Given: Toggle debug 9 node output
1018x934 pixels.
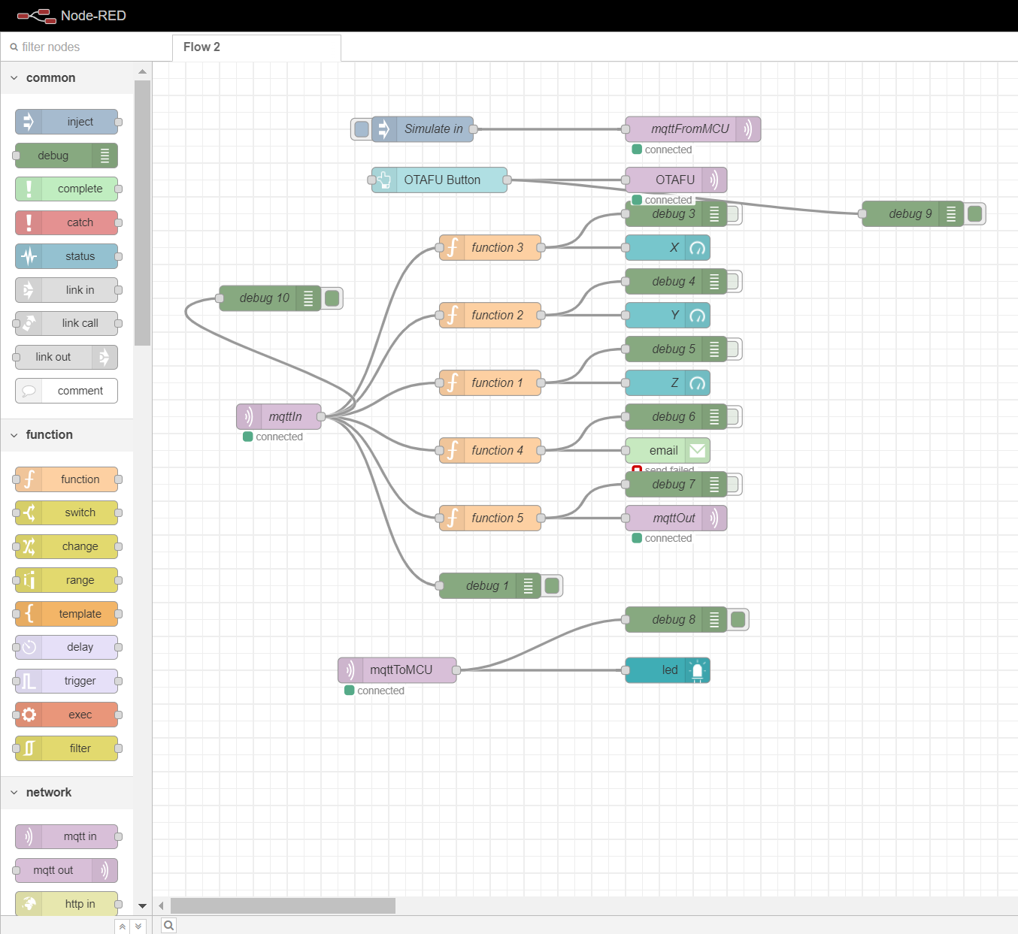Looking at the screenshot, I should point(975,214).
